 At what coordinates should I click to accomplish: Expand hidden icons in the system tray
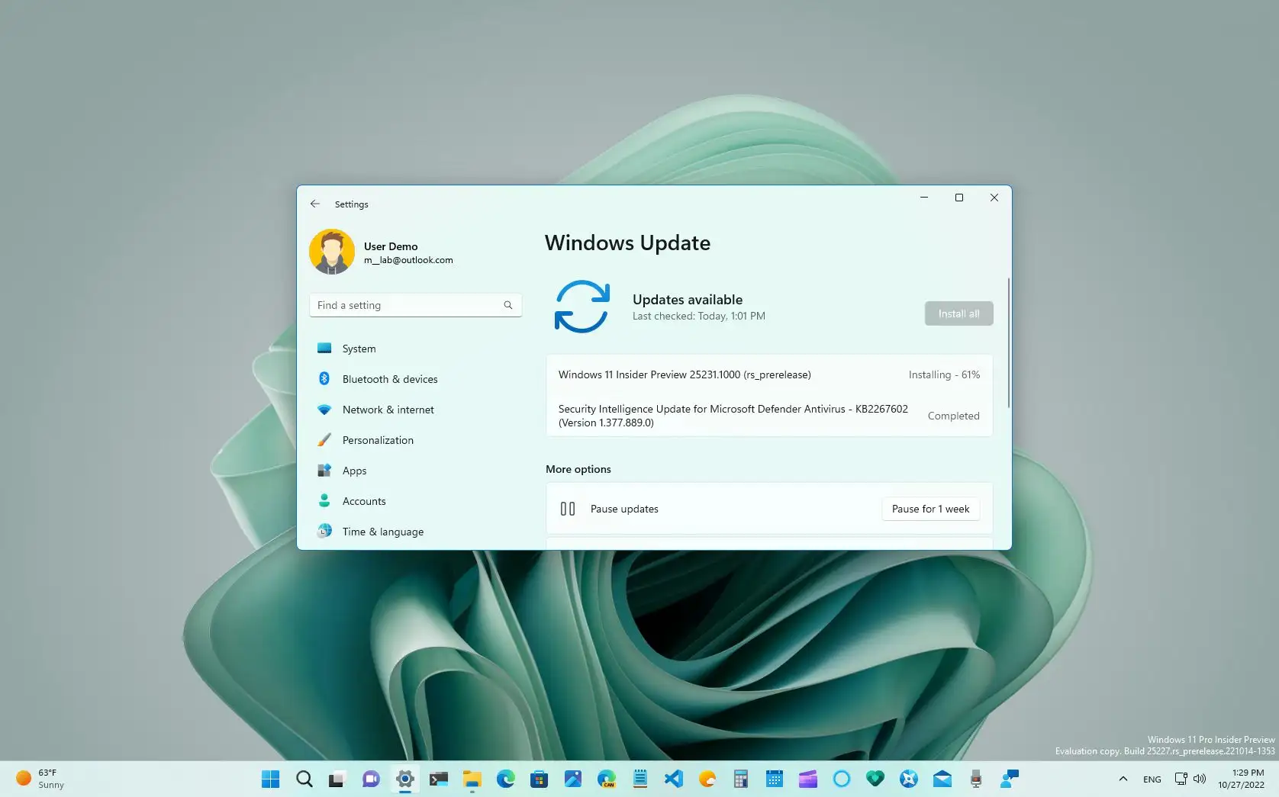(x=1123, y=779)
